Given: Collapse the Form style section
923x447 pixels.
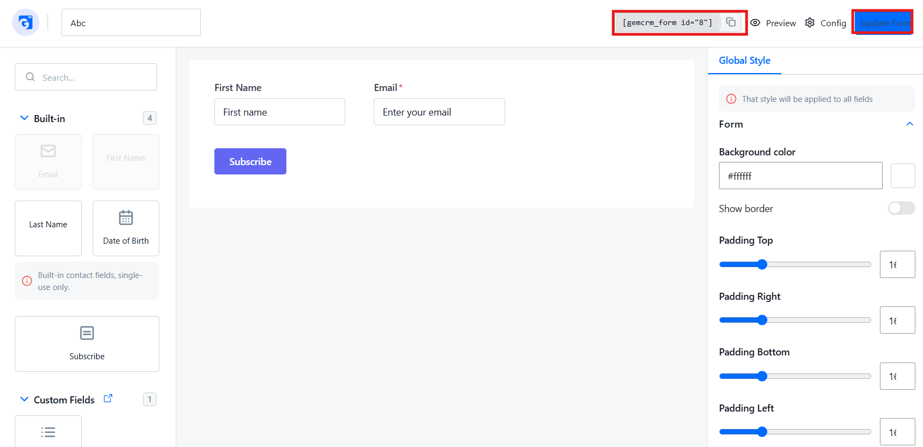Looking at the screenshot, I should click(910, 124).
